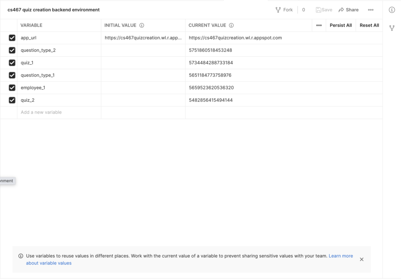Open the forks/changelog icon in right sidebar
The image size is (401, 279).
tap(392, 28)
